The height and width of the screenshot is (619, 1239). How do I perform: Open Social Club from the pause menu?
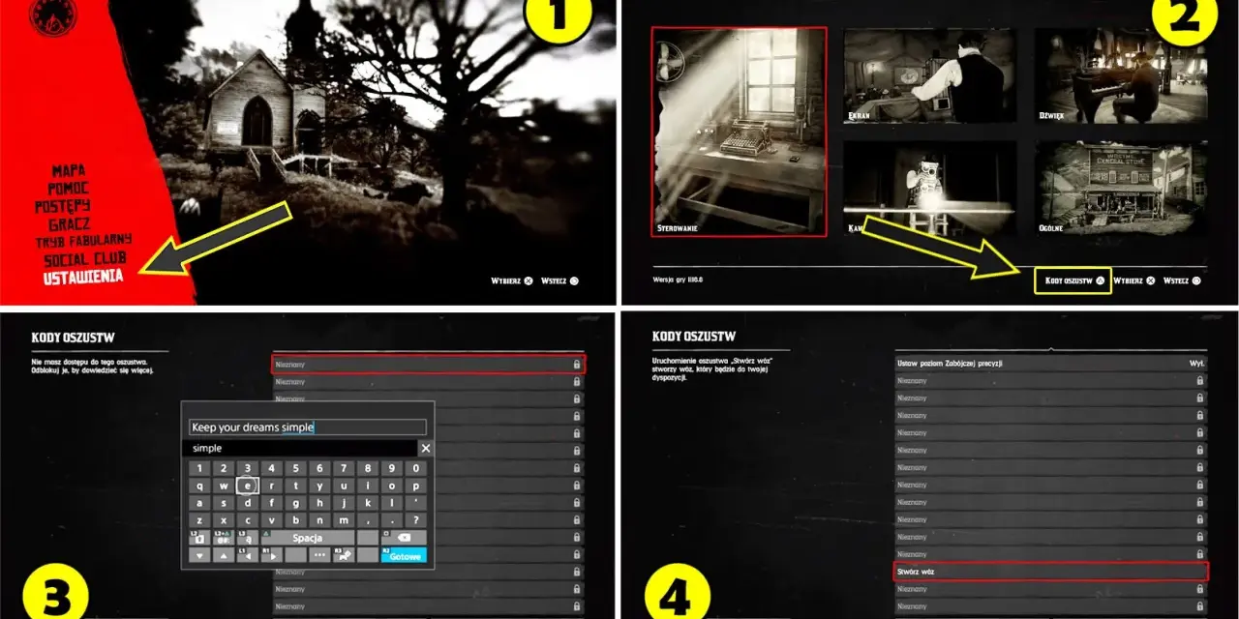coord(85,259)
